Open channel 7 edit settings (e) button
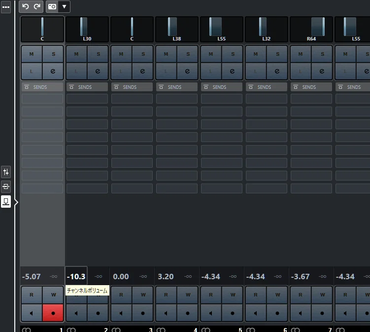Image resolution: width=370 pixels, height=332 pixels. point(322,71)
